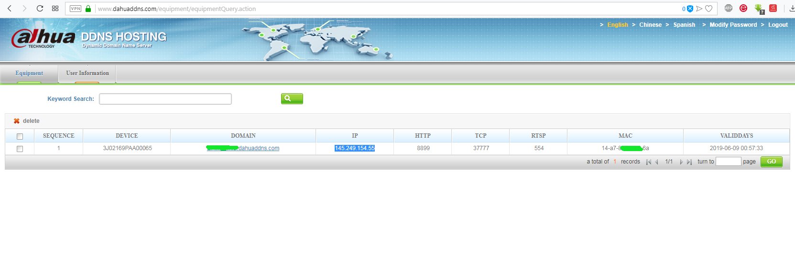
Task: Toggle the VPN badge in address bar
Action: (76, 9)
